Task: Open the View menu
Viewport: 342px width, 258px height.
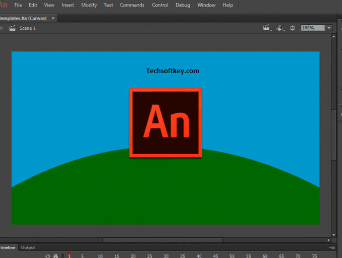Action: [49, 5]
